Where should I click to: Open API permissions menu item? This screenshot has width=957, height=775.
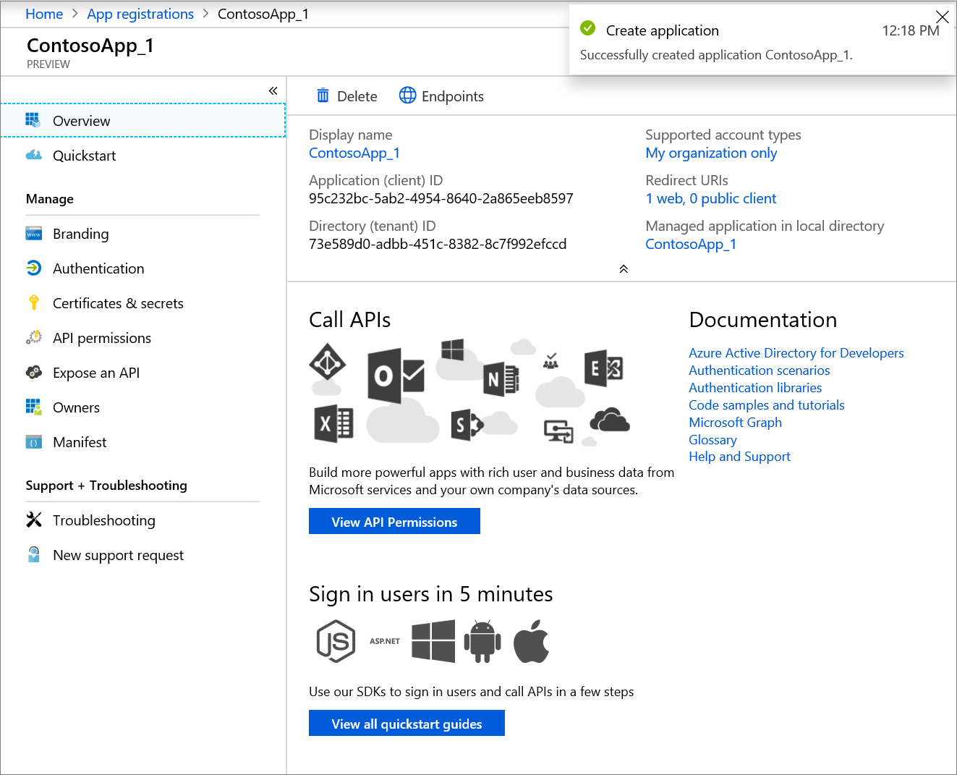point(143,338)
